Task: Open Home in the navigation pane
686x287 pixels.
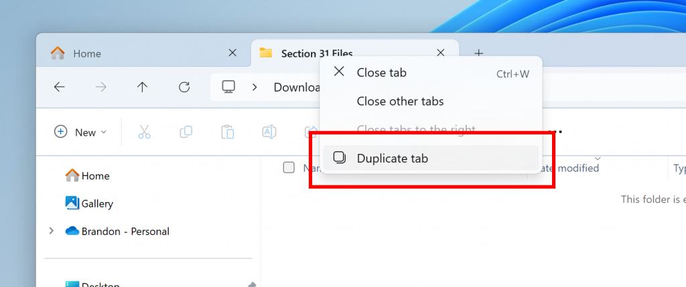Action: (94, 176)
